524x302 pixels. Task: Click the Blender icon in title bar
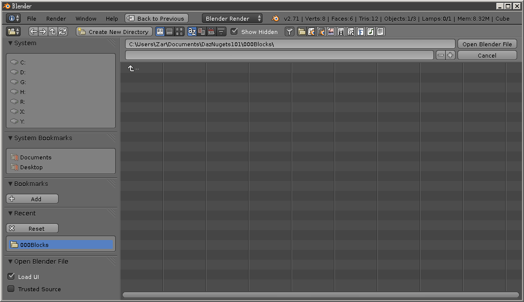(x=6, y=6)
